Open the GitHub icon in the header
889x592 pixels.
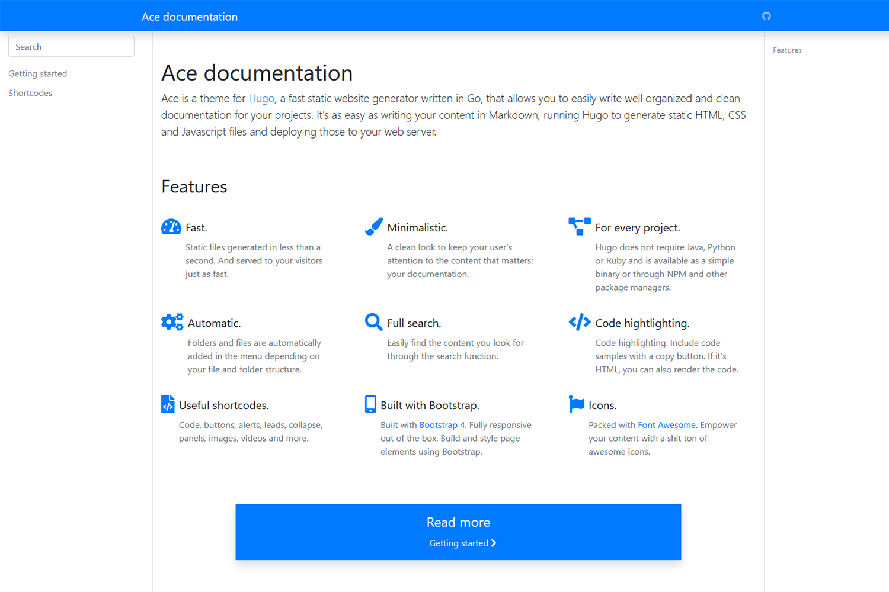pyautogui.click(x=766, y=16)
